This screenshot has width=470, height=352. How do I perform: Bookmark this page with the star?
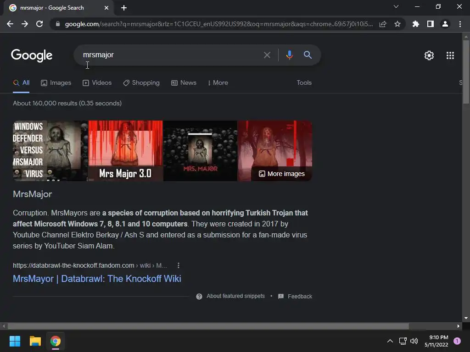pos(397,24)
